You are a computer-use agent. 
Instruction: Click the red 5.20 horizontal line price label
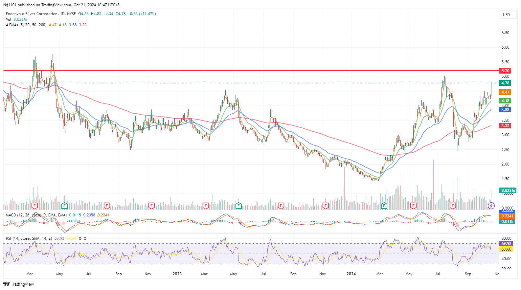[x=505, y=71]
